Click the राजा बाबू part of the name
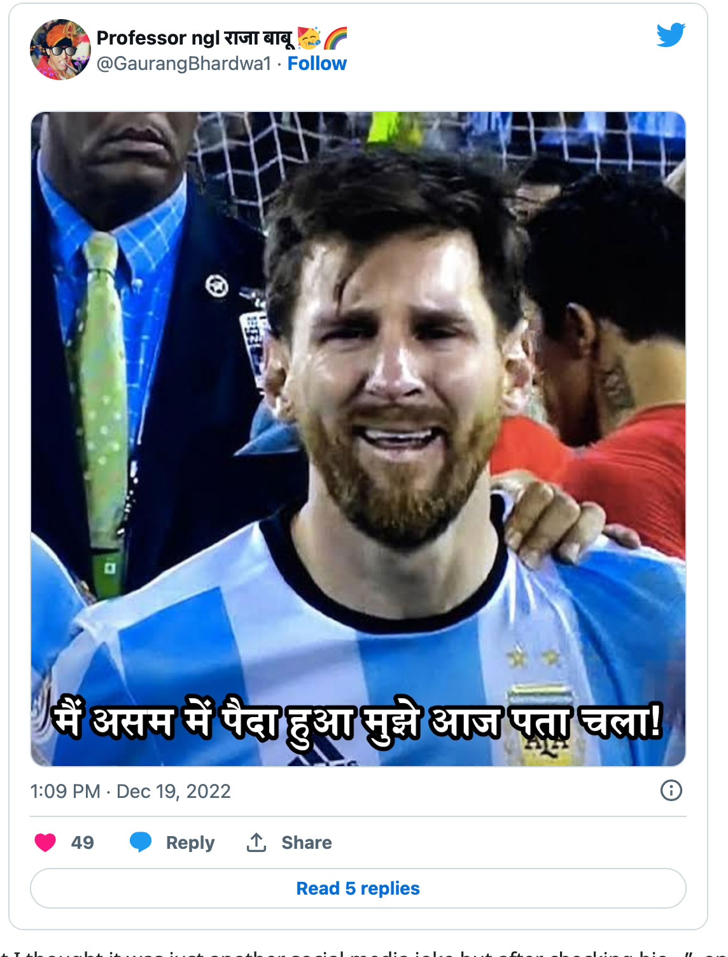Screen dimensions: 728x957 pyautogui.click(x=258, y=38)
